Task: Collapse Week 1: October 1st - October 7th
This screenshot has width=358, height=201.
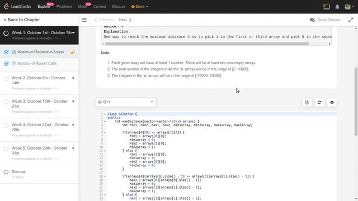Action: pos(73,33)
